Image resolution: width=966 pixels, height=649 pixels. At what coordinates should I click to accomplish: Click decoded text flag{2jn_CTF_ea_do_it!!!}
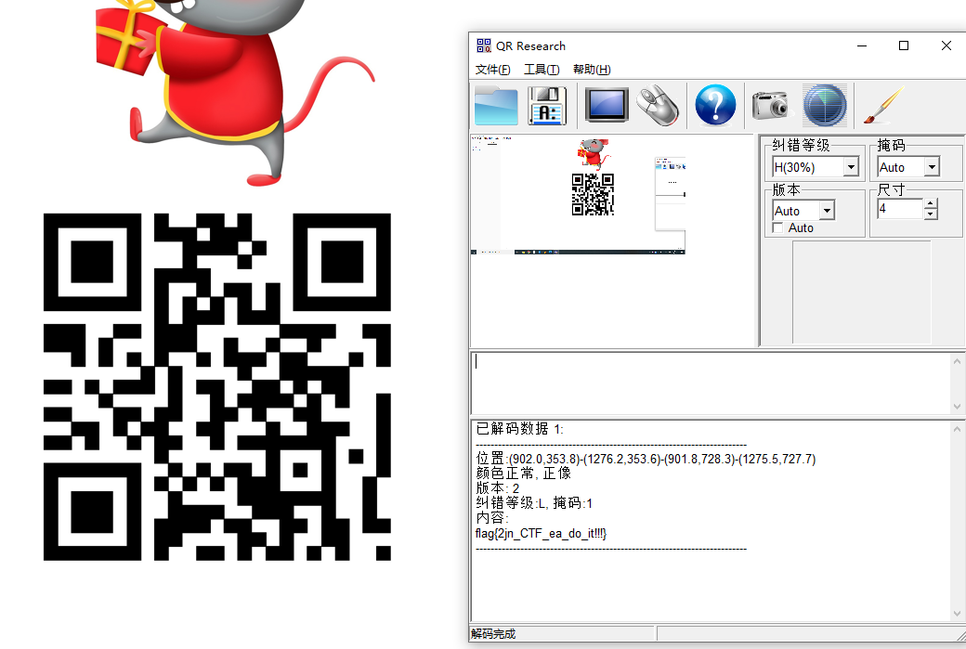click(x=541, y=533)
